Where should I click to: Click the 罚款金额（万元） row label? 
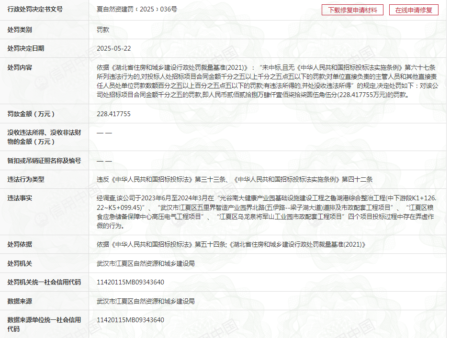[31, 114]
